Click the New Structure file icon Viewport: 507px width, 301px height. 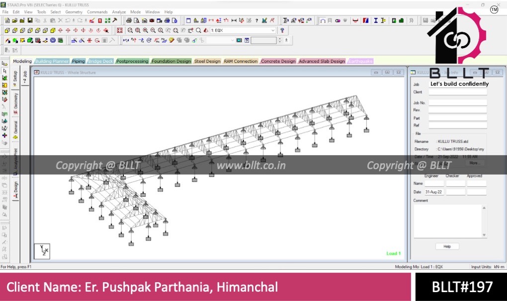pos(7,20)
